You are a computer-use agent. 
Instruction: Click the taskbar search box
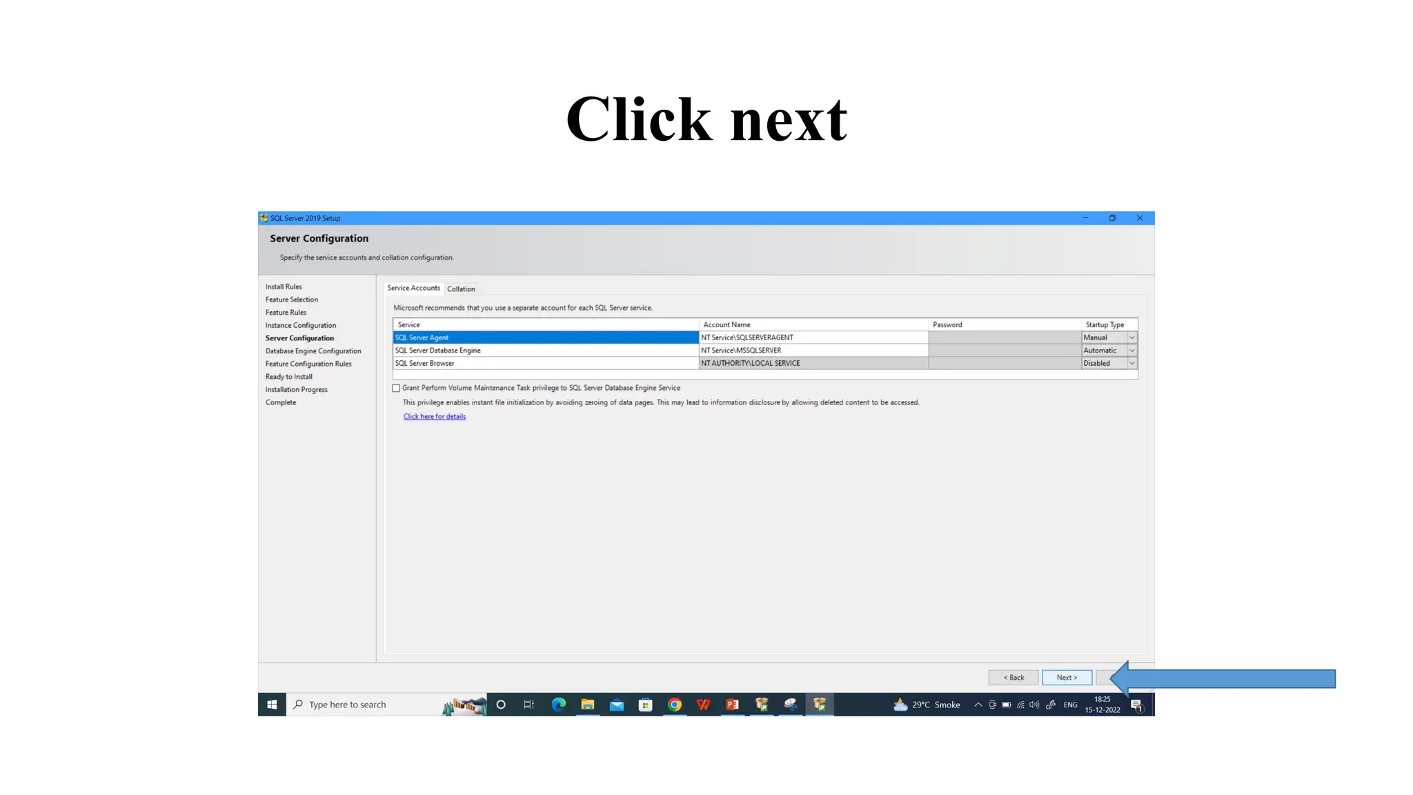pos(386,705)
